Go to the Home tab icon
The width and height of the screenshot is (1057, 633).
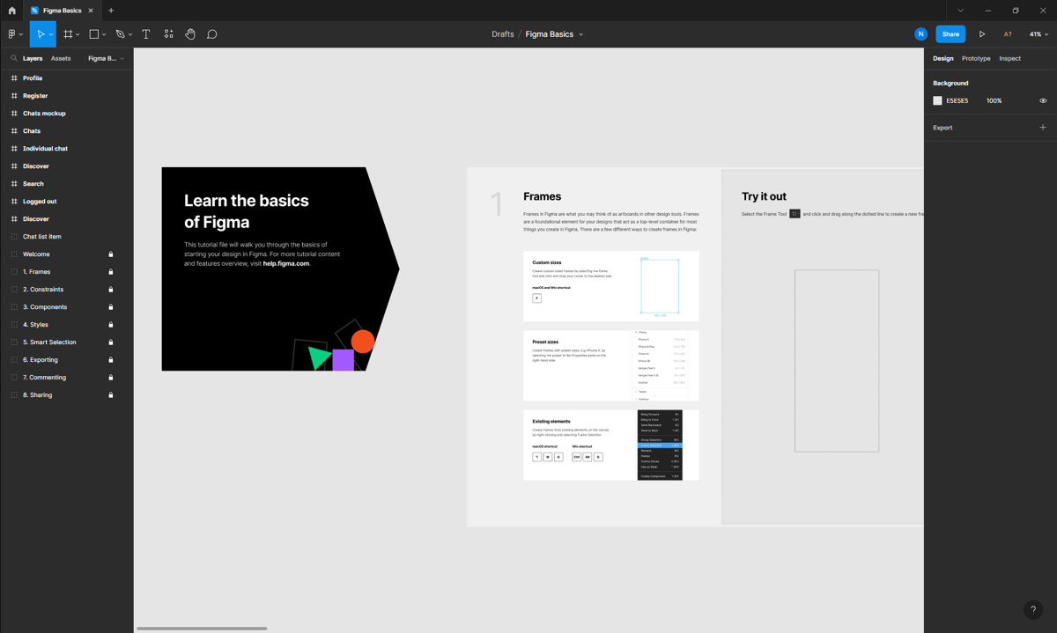click(x=11, y=11)
